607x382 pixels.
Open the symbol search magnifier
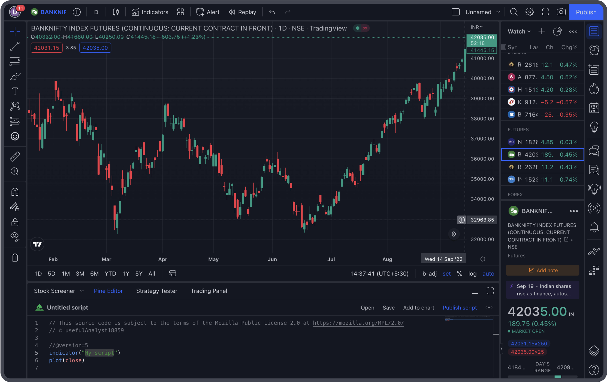point(514,12)
